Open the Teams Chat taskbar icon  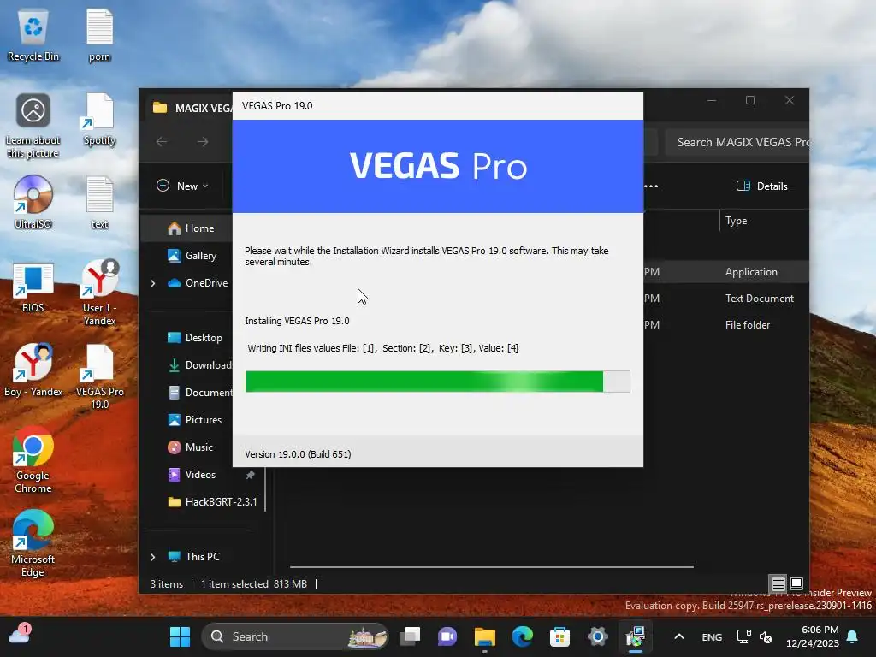point(447,636)
